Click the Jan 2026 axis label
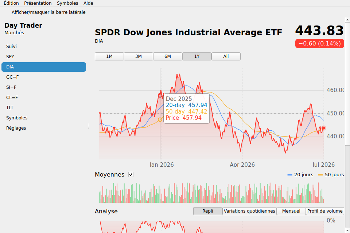Screen dimensions: 350x233 tap(162, 165)
